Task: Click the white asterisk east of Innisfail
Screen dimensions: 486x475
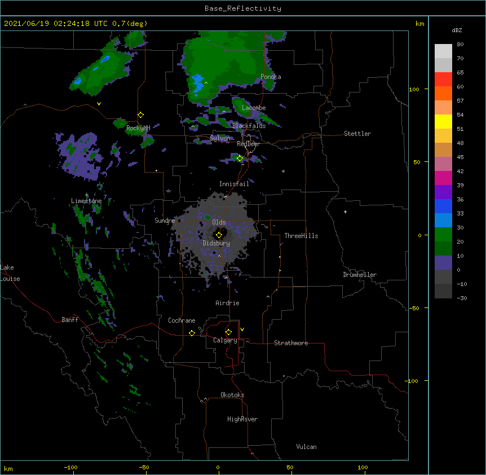Action: (x=283, y=171)
